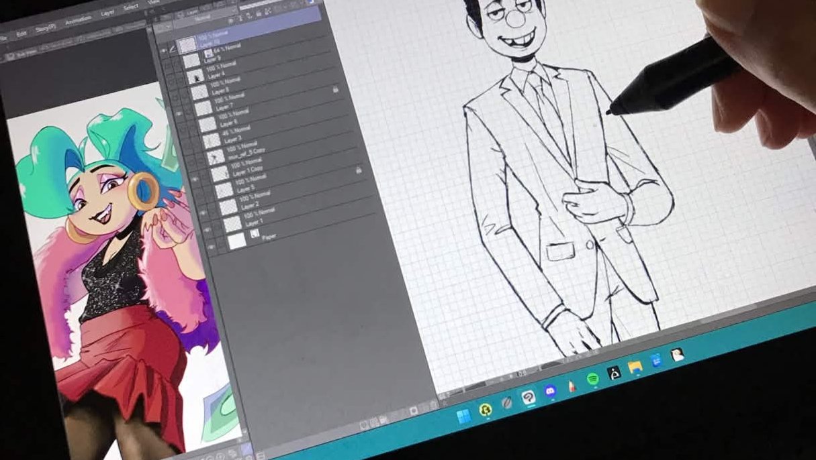Screen dimensions: 816x460
Task: Open the Edit menu
Action: [21, 34]
